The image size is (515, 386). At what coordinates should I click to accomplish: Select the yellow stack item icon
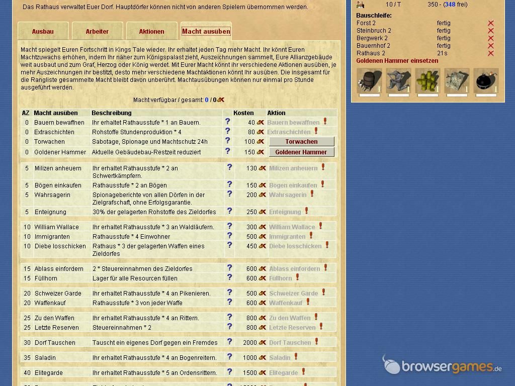427,81
